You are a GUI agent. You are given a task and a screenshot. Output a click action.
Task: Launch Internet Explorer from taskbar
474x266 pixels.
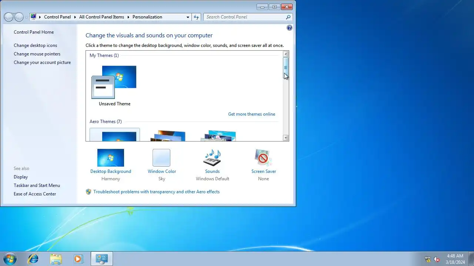pos(33,259)
